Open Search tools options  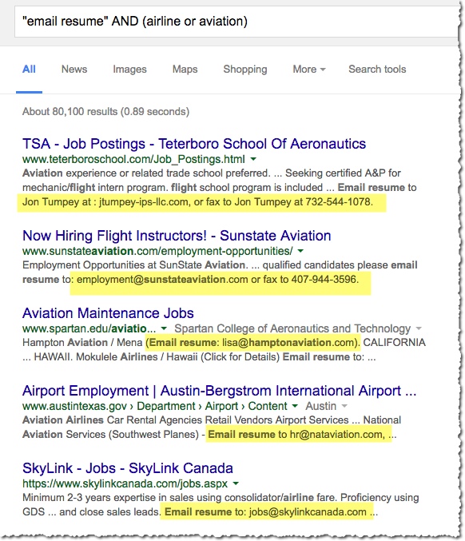[377, 70]
